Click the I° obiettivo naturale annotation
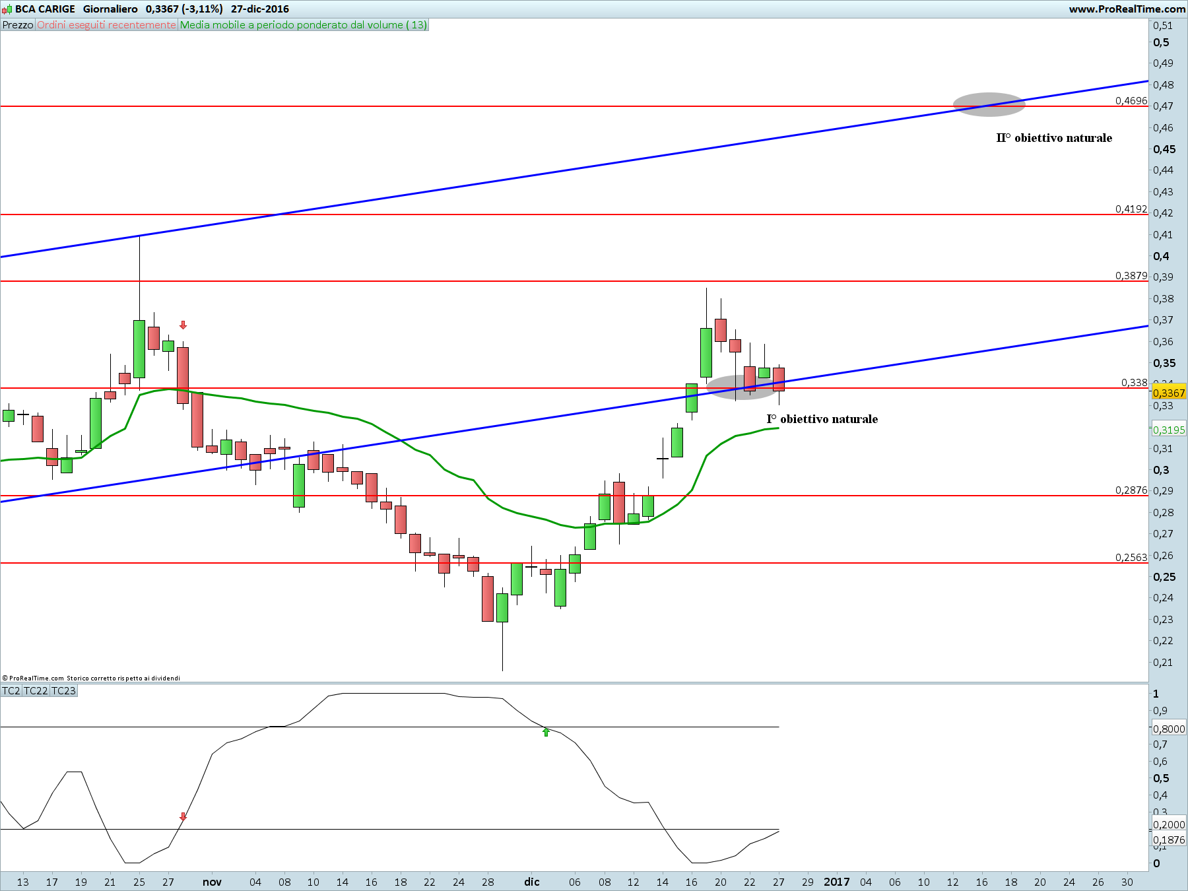The width and height of the screenshot is (1188, 891). 822,419
